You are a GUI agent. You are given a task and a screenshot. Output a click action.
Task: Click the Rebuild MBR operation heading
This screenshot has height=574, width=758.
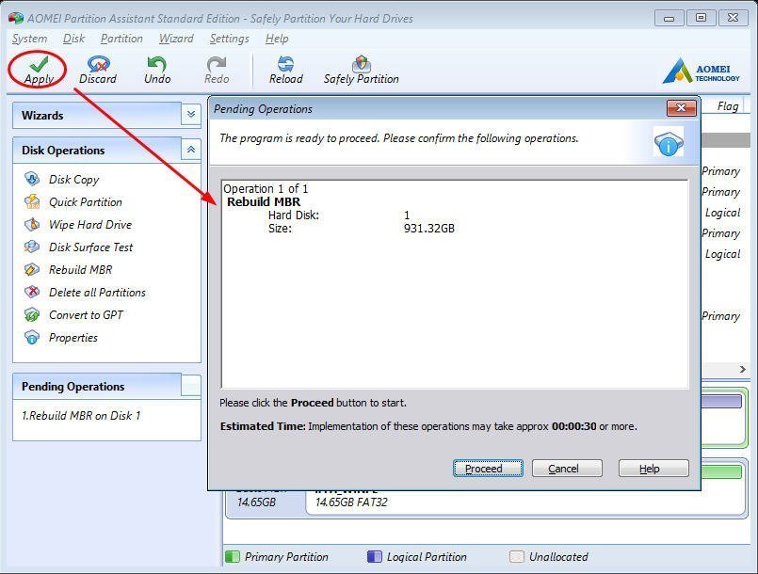point(264,202)
